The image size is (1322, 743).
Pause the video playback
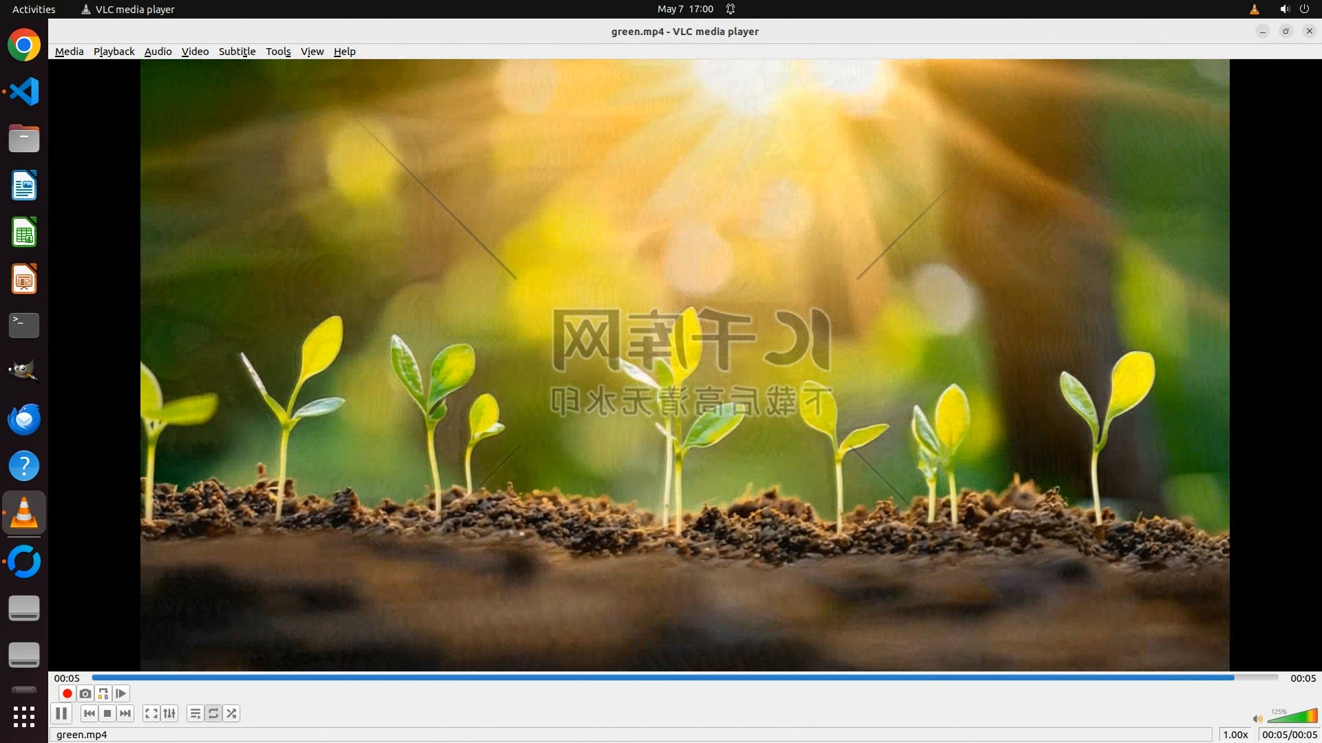point(61,713)
